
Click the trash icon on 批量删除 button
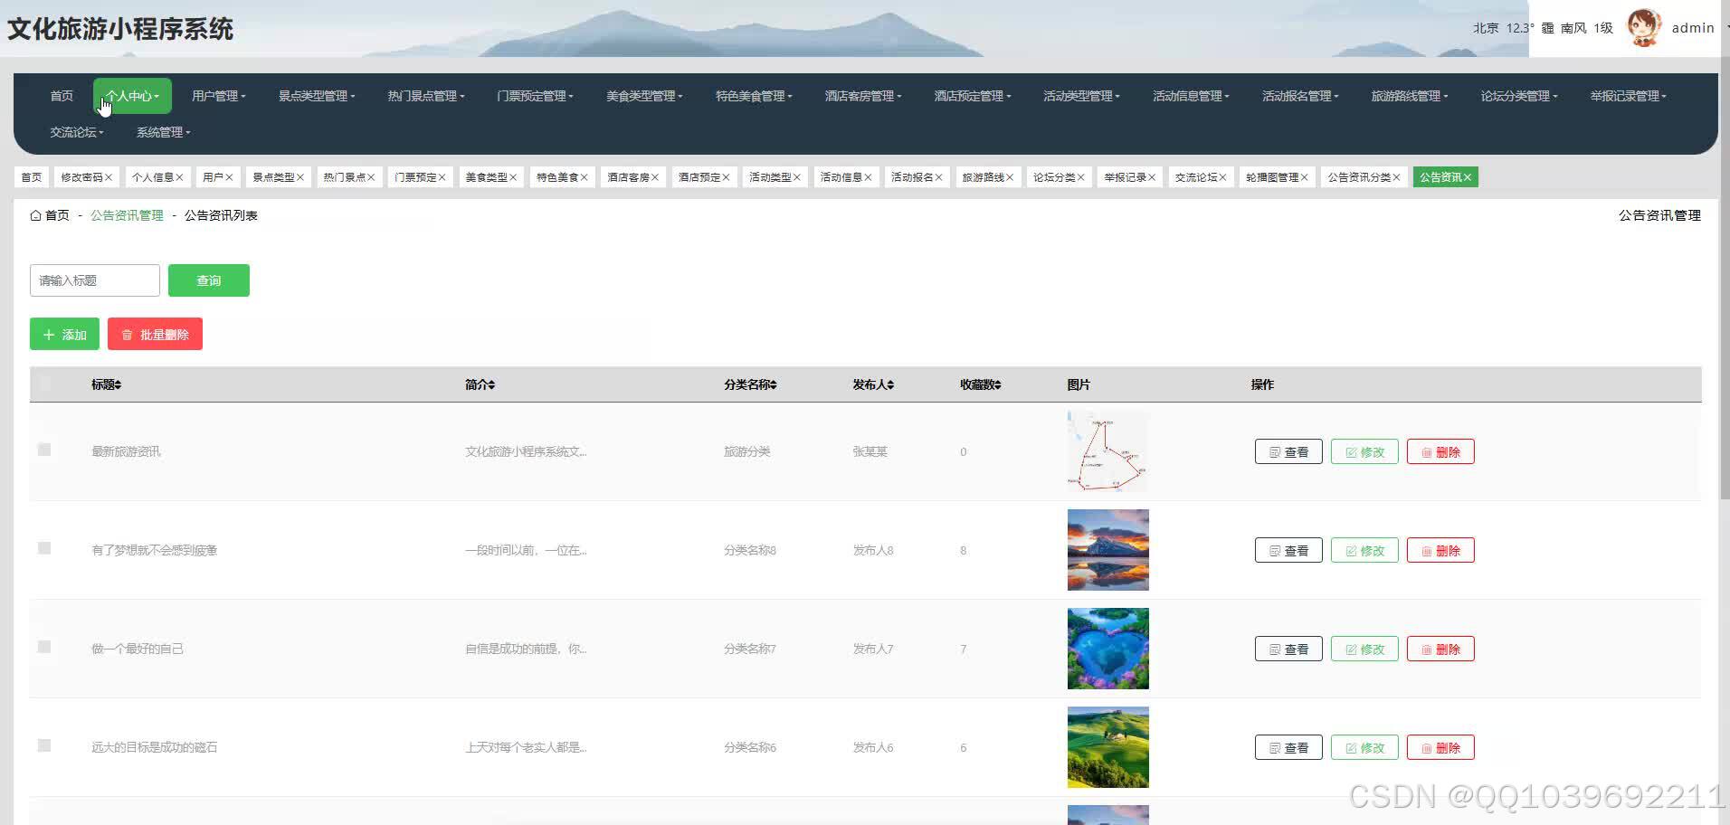pyautogui.click(x=128, y=334)
